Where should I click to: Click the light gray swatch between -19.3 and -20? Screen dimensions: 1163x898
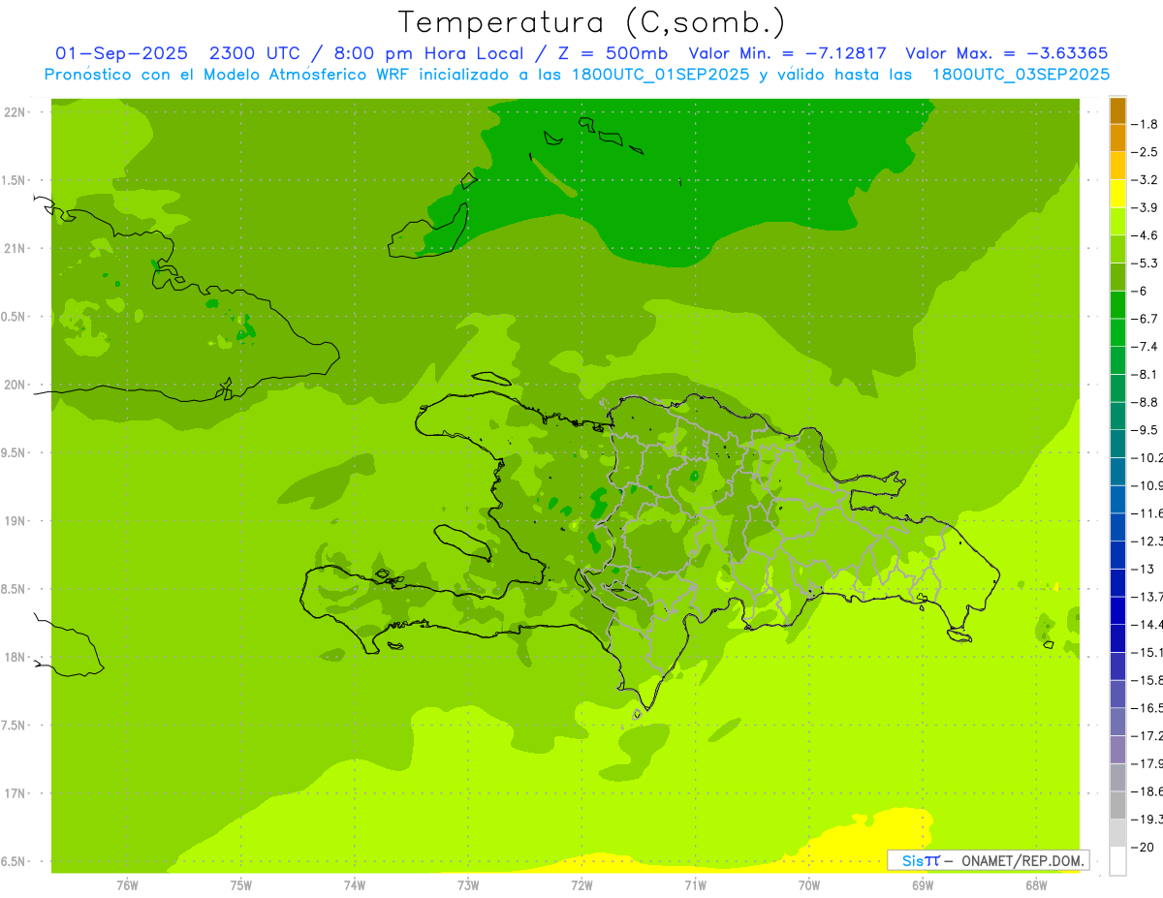click(x=1117, y=833)
